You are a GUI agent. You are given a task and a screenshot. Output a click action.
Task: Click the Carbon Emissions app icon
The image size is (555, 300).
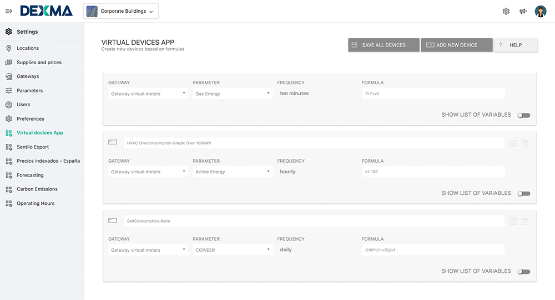pos(9,189)
